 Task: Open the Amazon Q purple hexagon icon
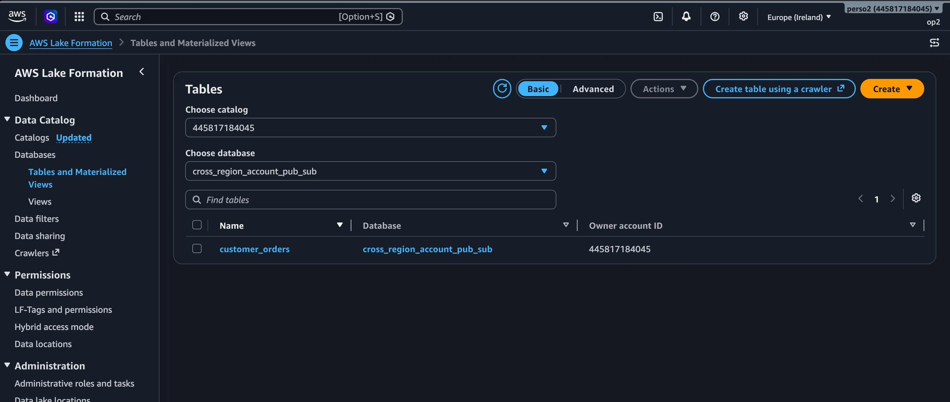[50, 17]
